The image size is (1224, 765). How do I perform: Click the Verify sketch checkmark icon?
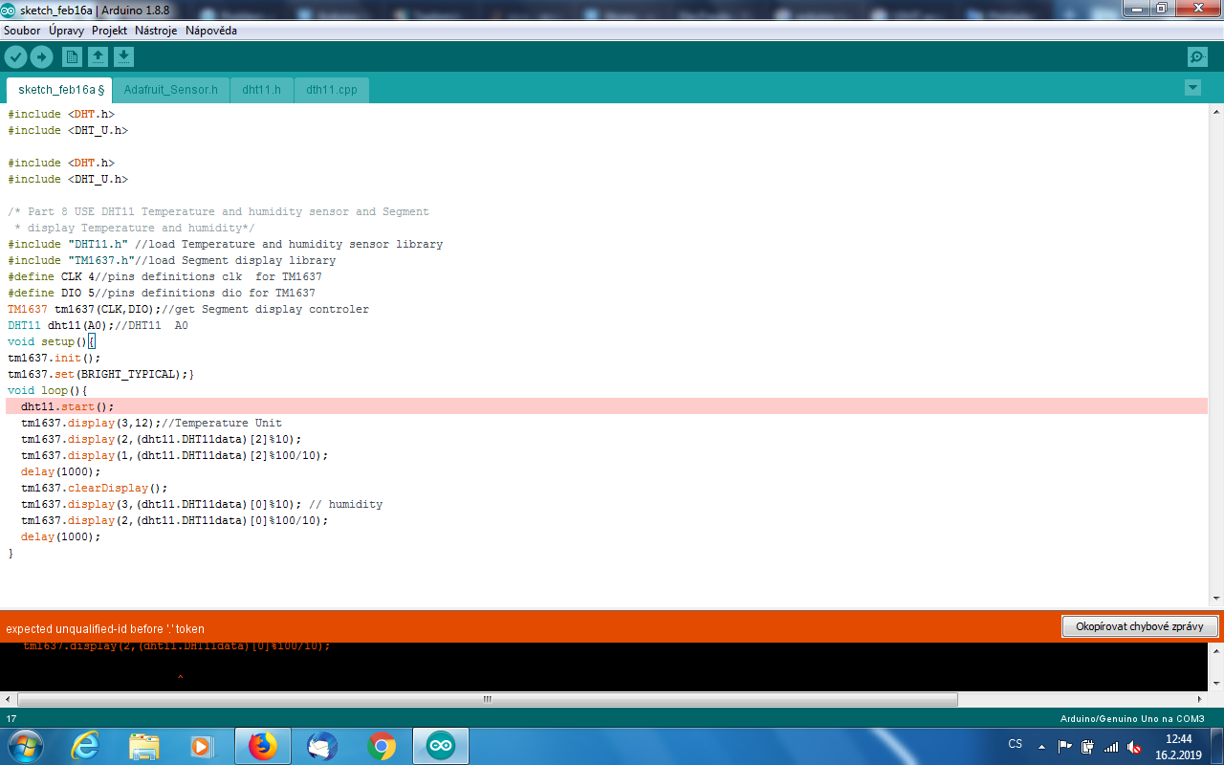click(15, 57)
